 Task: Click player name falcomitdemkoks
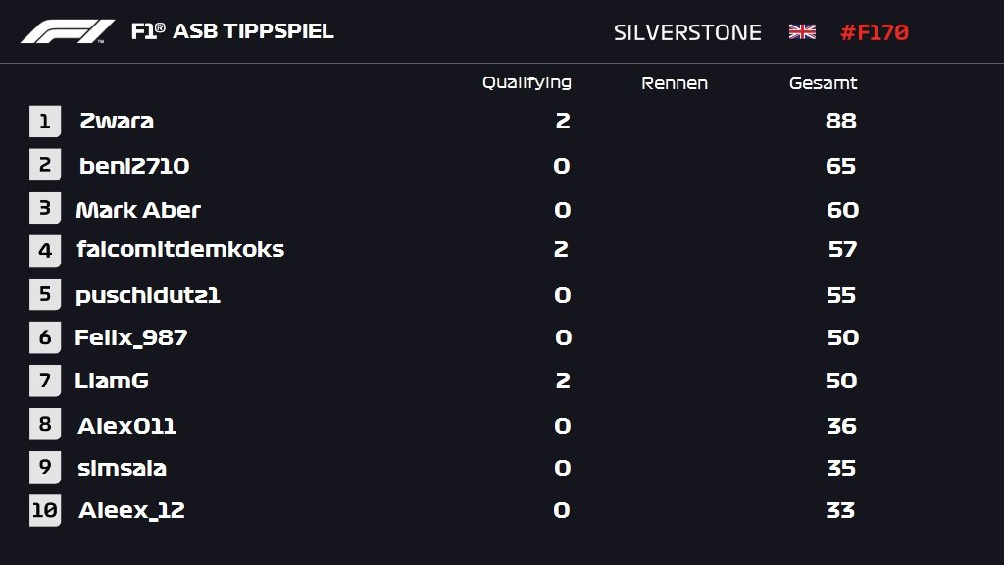[x=180, y=249]
